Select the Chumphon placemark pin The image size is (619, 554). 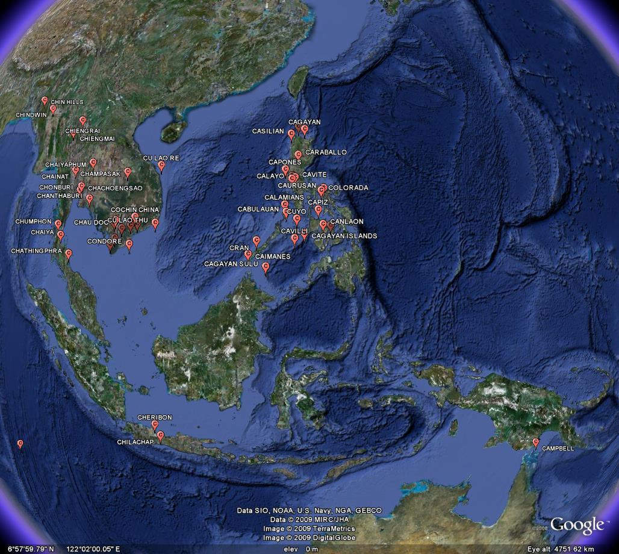click(58, 225)
